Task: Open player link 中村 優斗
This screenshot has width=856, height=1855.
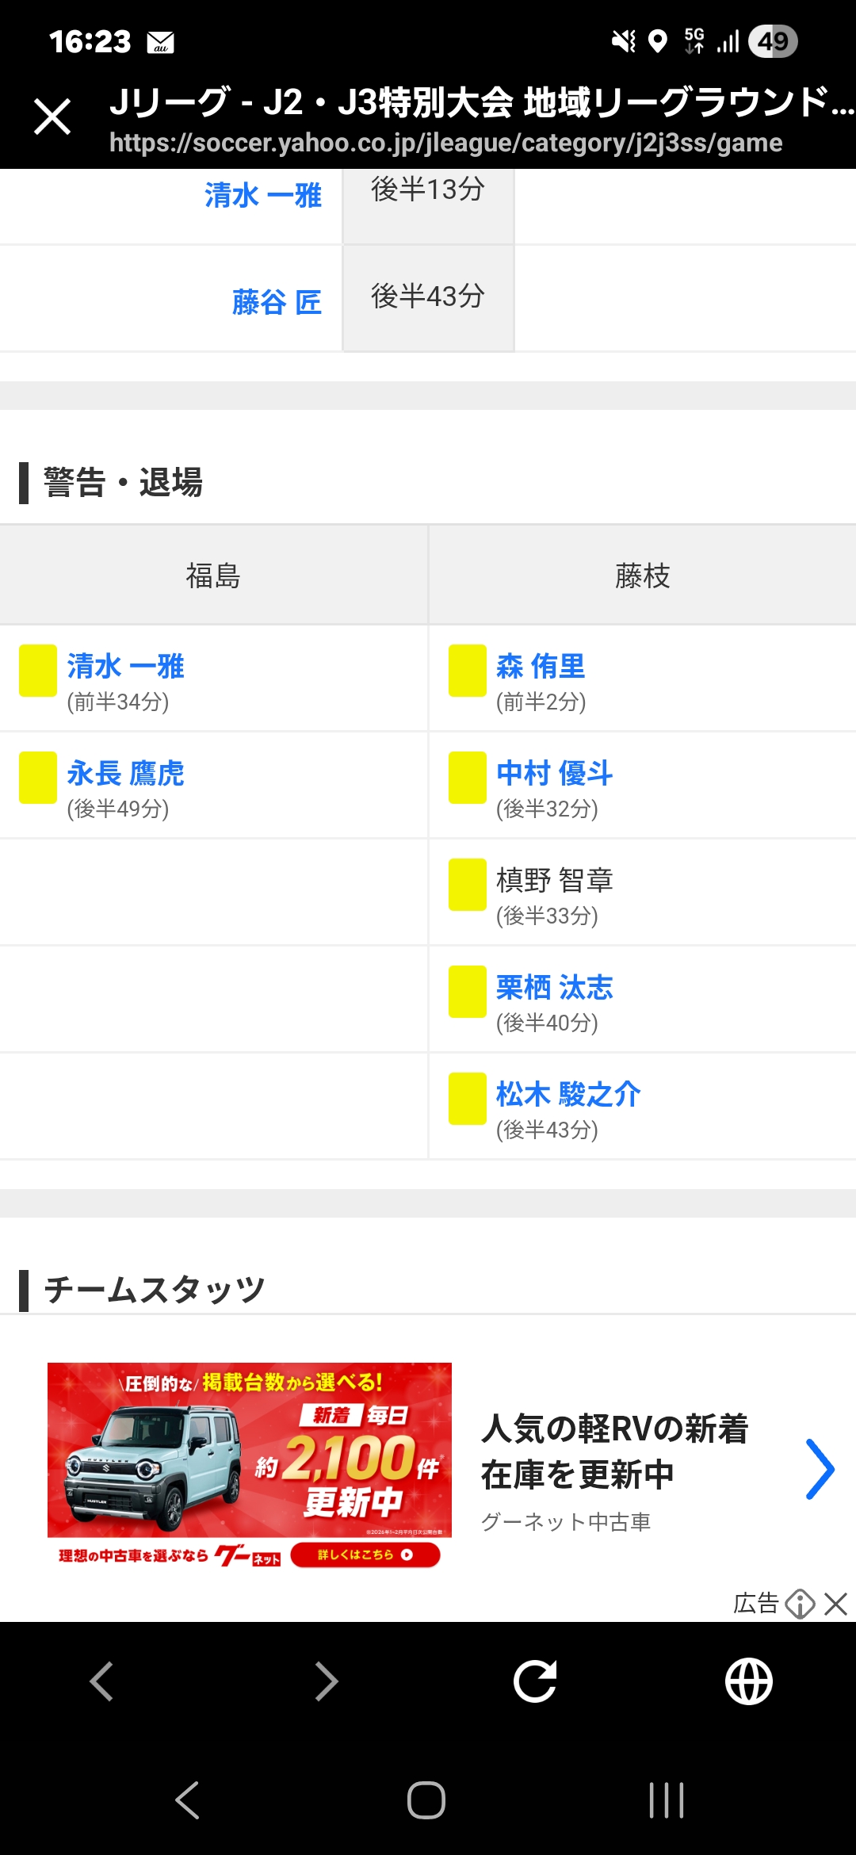Action: pos(554,773)
